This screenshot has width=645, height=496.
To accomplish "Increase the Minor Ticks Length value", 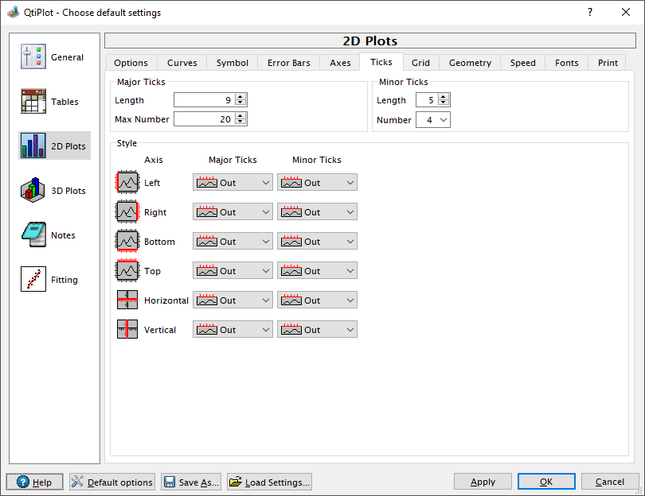I will pyautogui.click(x=444, y=97).
